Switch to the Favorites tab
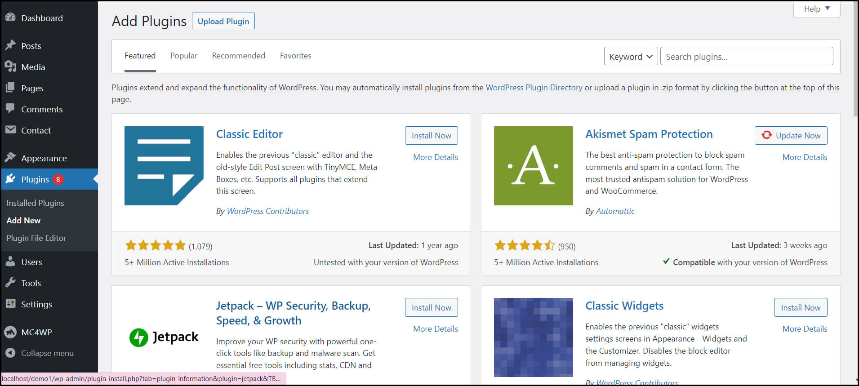 pyautogui.click(x=296, y=56)
